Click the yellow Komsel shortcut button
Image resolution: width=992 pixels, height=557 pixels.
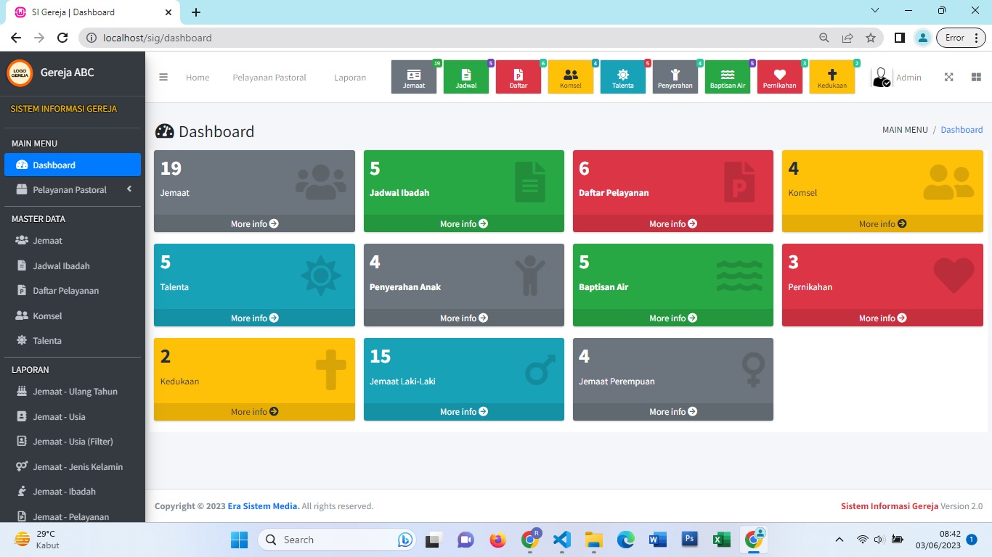(x=571, y=77)
